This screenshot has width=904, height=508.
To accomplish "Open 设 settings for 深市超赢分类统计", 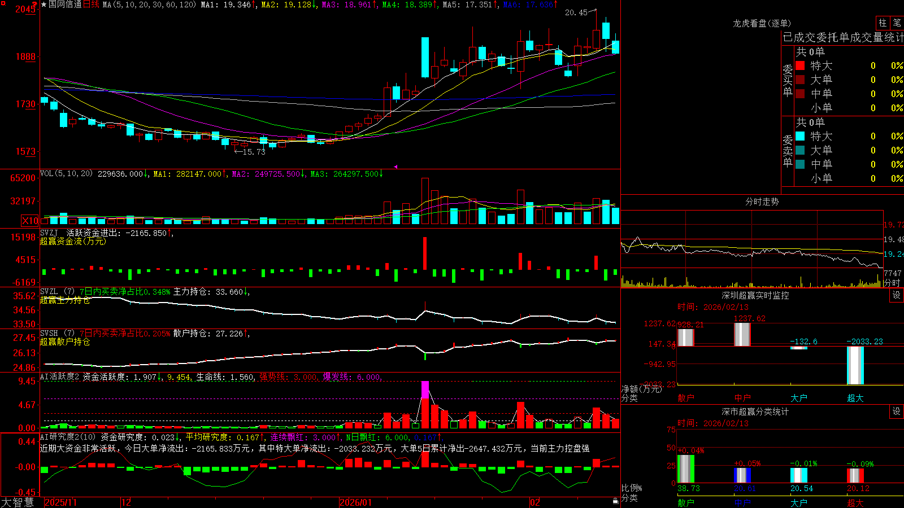I will (897, 411).
